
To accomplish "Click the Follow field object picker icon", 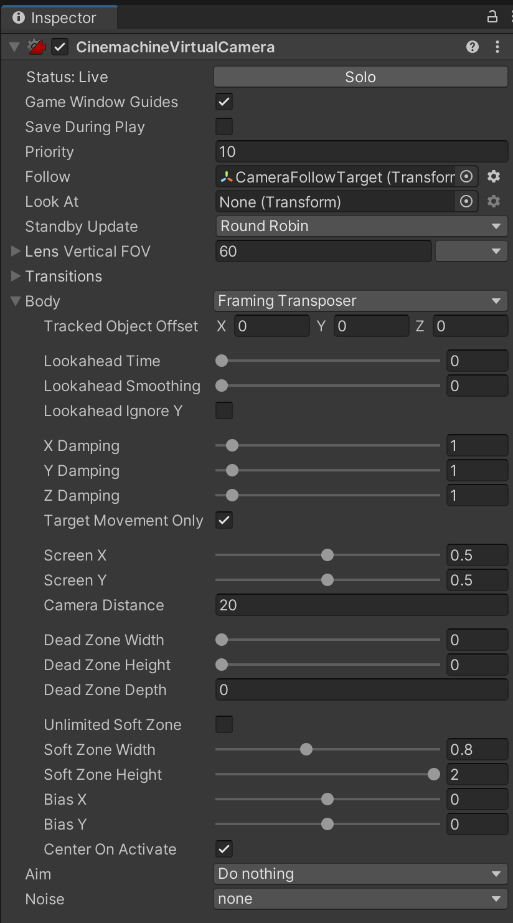I will pyautogui.click(x=466, y=177).
